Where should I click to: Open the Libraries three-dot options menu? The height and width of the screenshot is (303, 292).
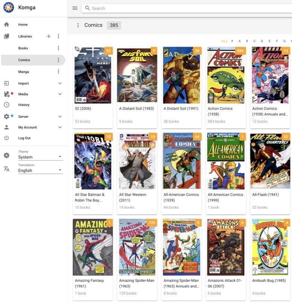58,36
